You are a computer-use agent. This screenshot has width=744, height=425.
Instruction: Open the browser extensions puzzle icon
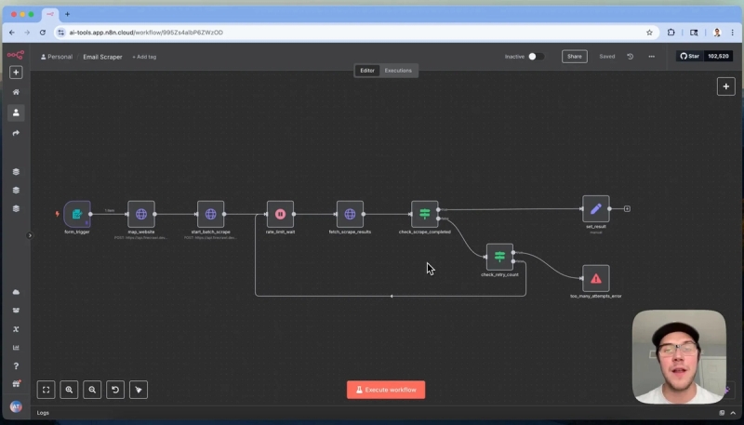point(671,33)
